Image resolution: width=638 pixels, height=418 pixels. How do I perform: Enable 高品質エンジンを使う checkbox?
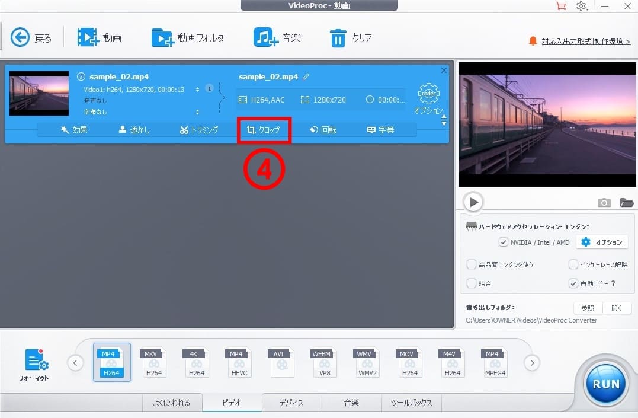471,264
